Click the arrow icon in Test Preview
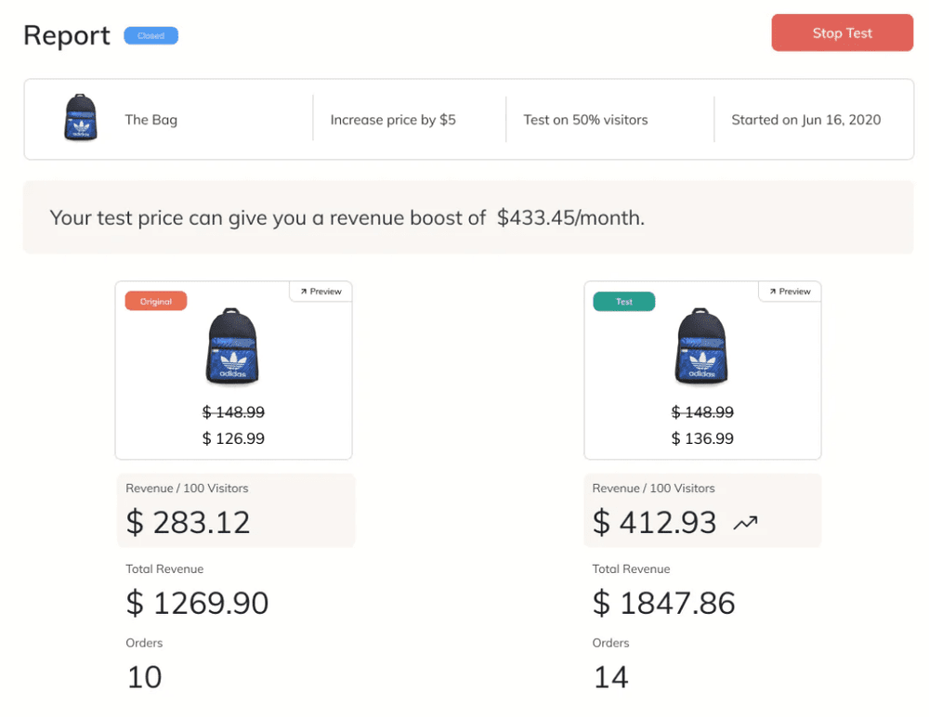929x717 pixels. pos(773,292)
